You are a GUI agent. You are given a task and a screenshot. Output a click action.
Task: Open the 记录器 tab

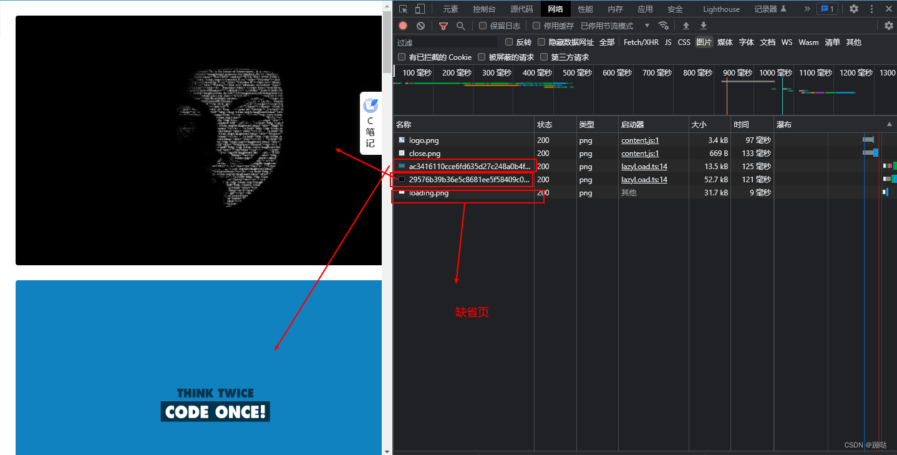[770, 9]
